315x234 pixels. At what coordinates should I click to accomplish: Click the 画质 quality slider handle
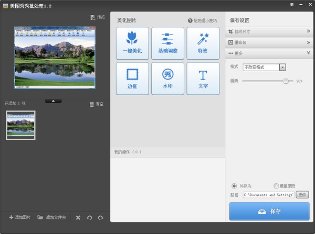coord(286,81)
